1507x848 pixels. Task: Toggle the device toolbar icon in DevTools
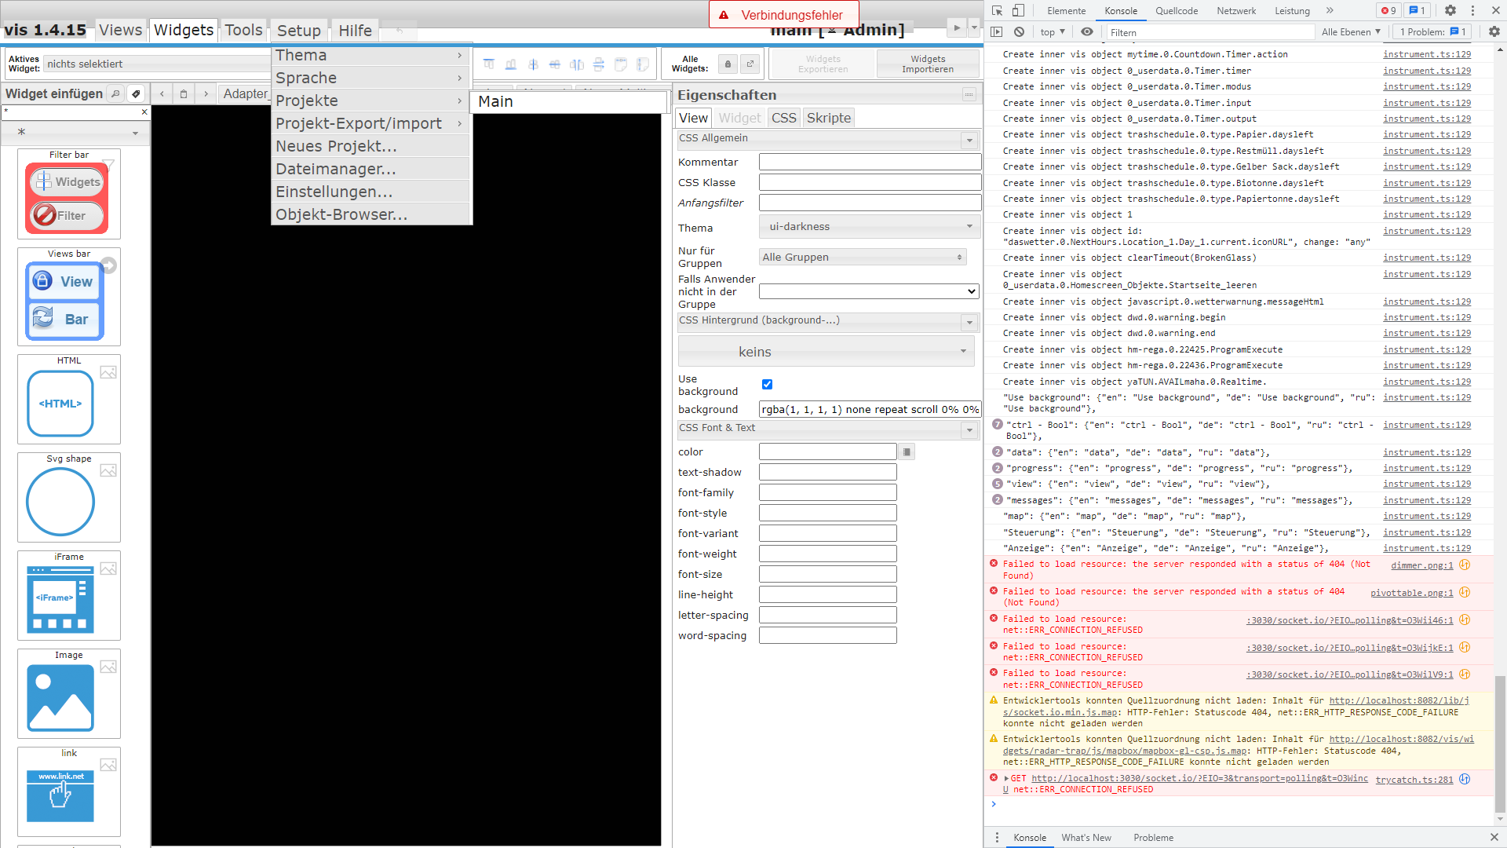[1018, 11]
